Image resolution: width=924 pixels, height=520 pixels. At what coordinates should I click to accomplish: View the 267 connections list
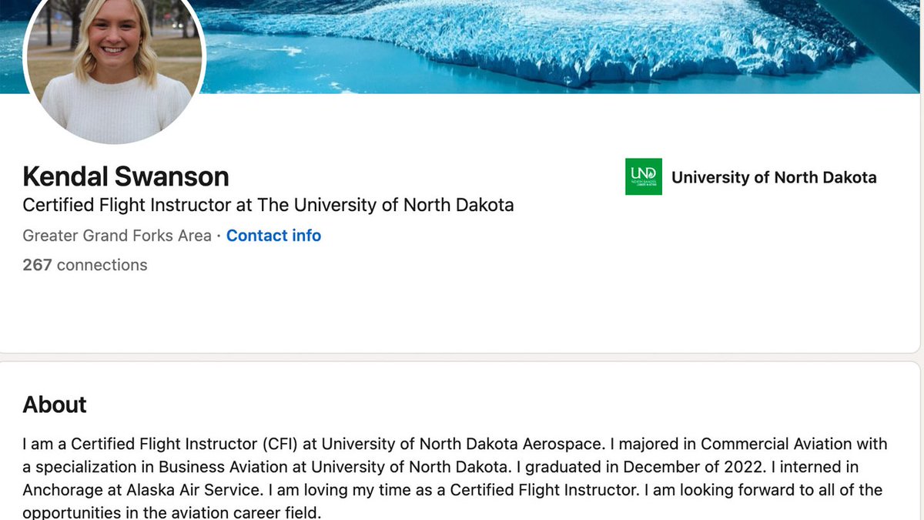(x=85, y=265)
